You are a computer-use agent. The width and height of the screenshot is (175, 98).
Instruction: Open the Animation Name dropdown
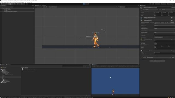(164, 32)
